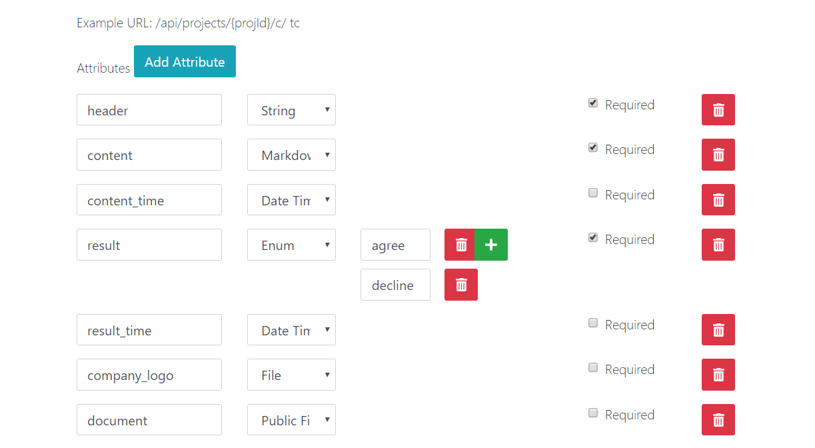This screenshot has height=448, width=815.
Task: Delete the content attribute row
Action: [x=718, y=155]
